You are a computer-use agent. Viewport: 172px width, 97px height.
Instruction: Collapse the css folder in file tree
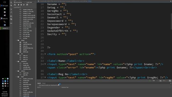[x=16, y=54]
